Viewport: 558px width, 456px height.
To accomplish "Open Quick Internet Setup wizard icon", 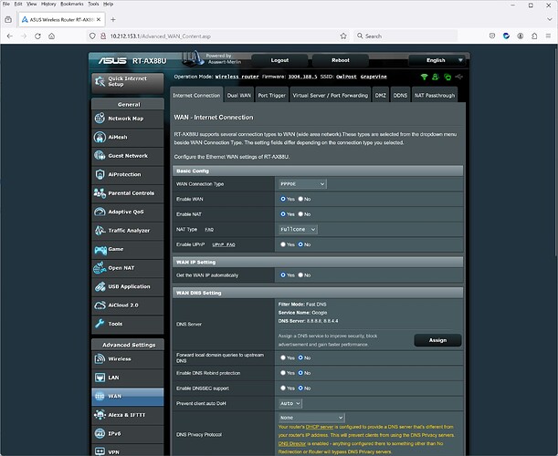I will point(100,81).
